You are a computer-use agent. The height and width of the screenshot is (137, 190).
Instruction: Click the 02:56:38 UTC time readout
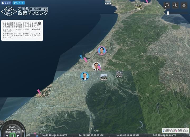click(x=13, y=132)
